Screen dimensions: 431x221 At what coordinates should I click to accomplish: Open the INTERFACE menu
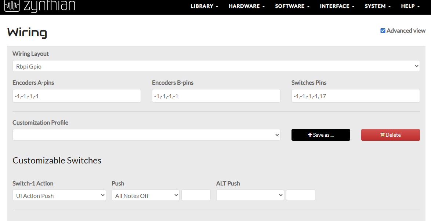pos(337,6)
